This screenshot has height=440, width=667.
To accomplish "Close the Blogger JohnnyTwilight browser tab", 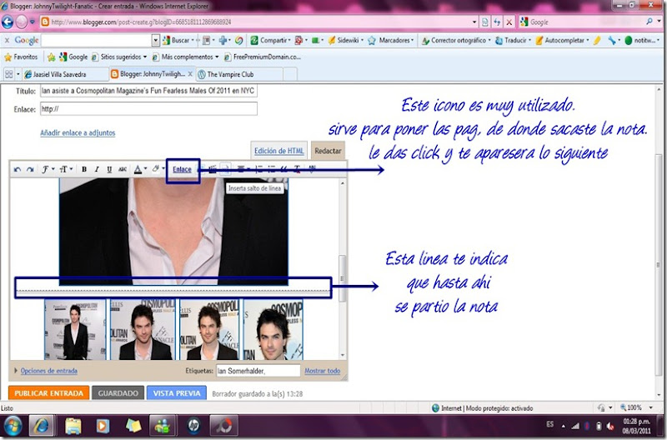I will (x=190, y=74).
